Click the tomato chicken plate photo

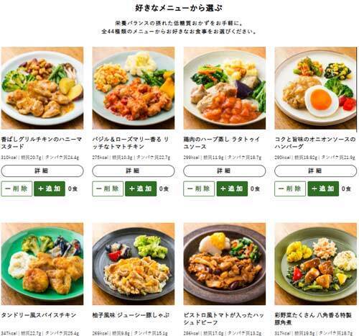(134, 88)
